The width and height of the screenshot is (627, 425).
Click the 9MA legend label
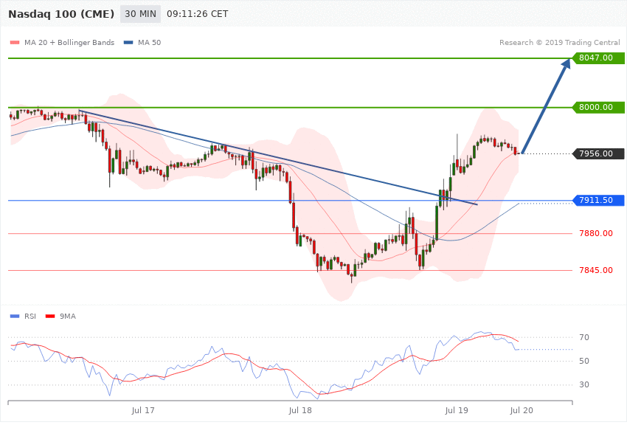click(68, 317)
